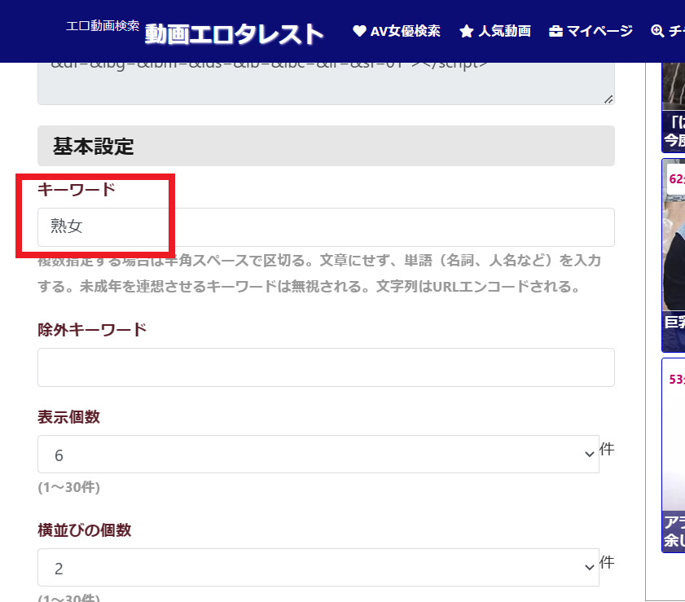Click the chevron arrow on the 表示個数 select
This screenshot has height=602, width=685.
590,455
